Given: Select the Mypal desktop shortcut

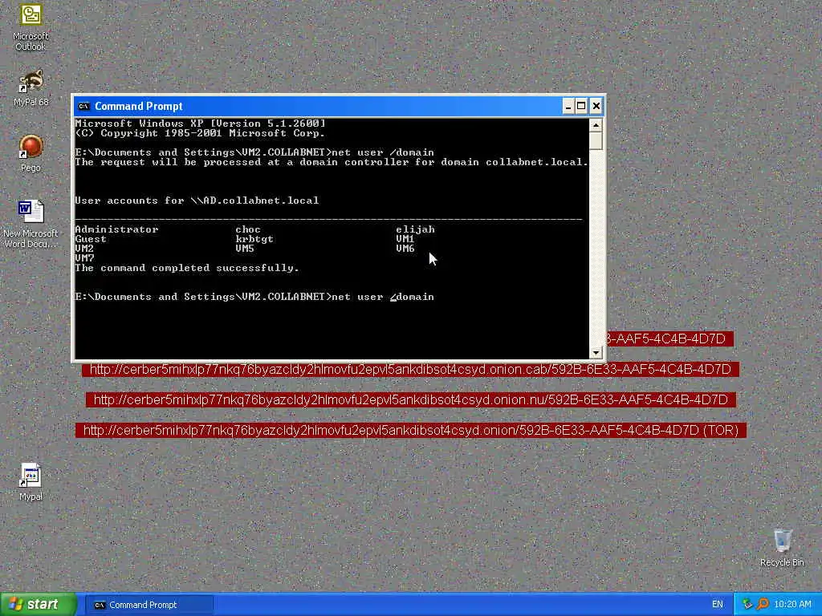Looking at the screenshot, I should [x=31, y=482].
